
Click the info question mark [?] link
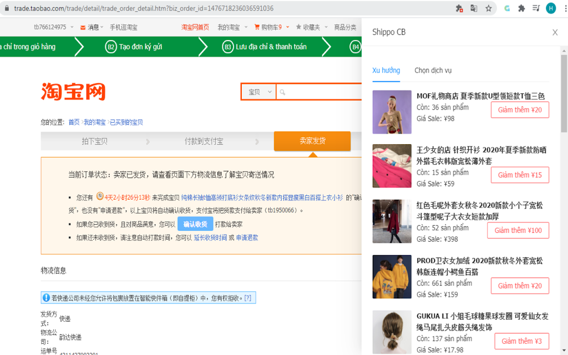pos(248,298)
